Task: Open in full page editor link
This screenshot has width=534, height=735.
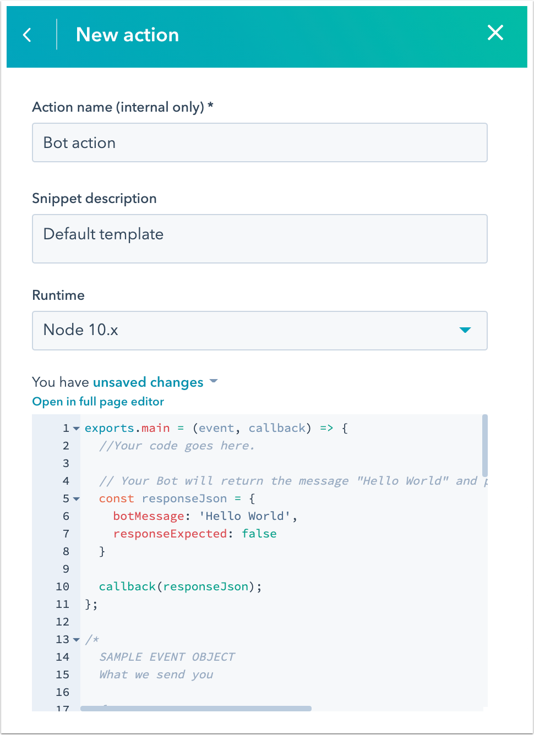Action: point(98,402)
